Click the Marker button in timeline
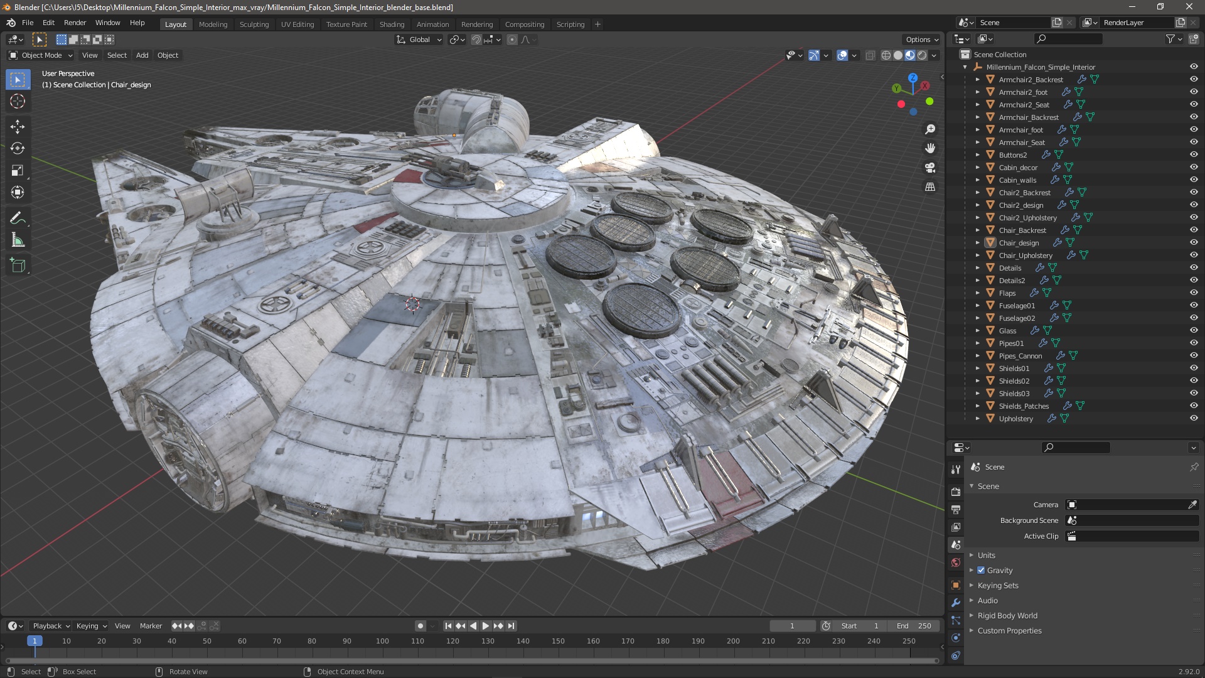The image size is (1205, 678). [151, 626]
